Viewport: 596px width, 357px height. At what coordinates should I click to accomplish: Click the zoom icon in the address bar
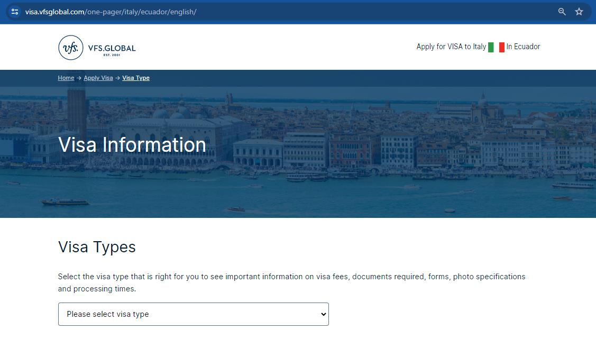562,11
